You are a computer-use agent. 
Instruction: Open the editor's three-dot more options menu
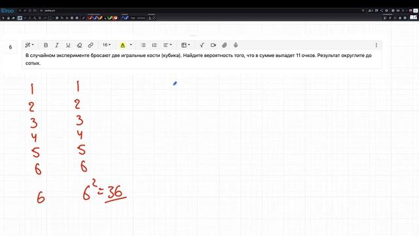(x=376, y=45)
